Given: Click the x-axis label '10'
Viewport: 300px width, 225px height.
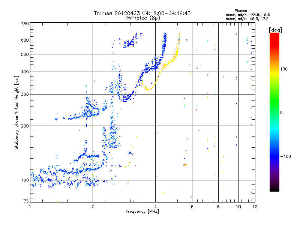Looking at the screenshot, I should coord(238,207).
